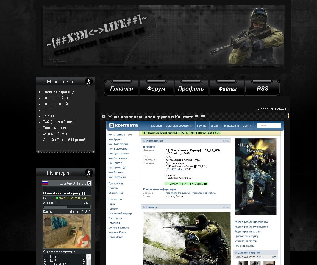This screenshot has height=265, width=317.
Task: Open Онлайн Первый Игровой link
Action: 64,140
